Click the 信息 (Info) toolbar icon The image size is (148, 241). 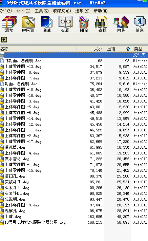(140, 24)
